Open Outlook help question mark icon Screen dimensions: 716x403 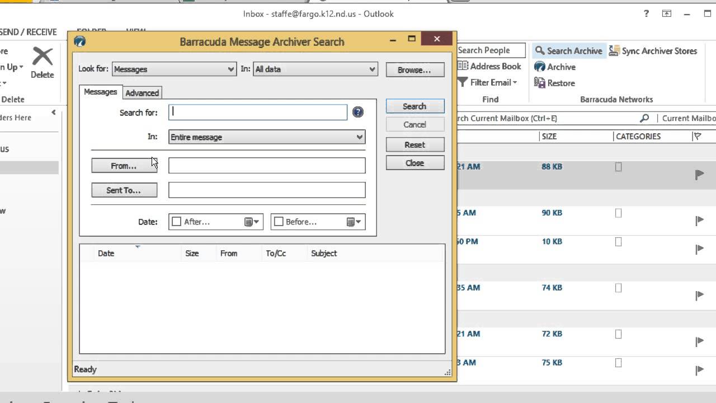[646, 13]
